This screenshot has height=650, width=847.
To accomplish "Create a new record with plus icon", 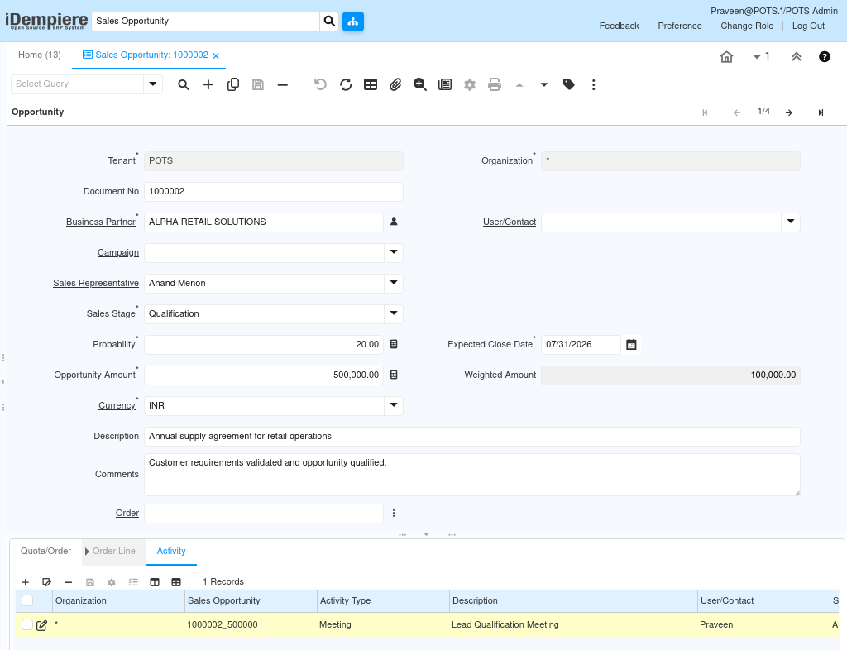I will tap(208, 84).
